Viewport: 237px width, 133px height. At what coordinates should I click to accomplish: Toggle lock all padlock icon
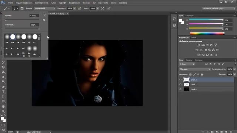point(202,74)
